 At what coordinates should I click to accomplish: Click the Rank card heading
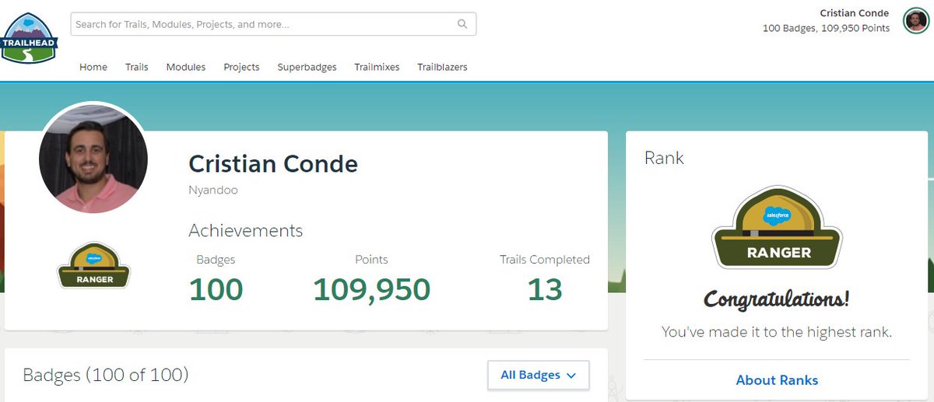point(664,159)
